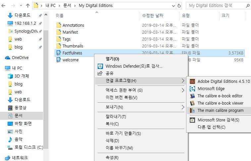
Task: Click the calibre e-book editor icon
Action: tap(192, 96)
